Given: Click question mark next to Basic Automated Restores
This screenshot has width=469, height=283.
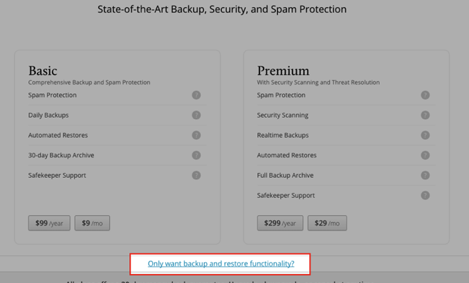Looking at the screenshot, I should 196,135.
